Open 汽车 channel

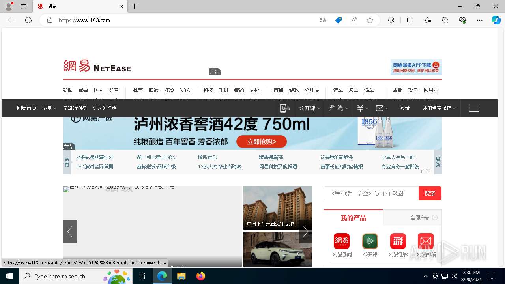pos(338,90)
